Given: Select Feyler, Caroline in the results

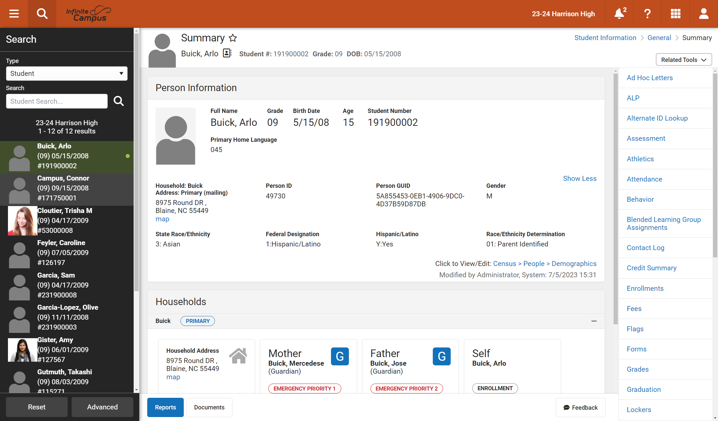Looking at the screenshot, I should tap(67, 254).
